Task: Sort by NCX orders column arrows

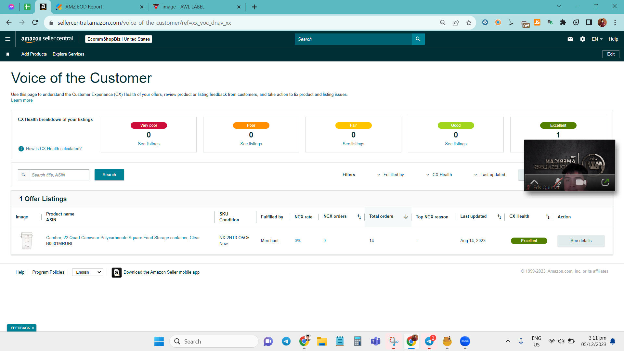Action: point(359,217)
